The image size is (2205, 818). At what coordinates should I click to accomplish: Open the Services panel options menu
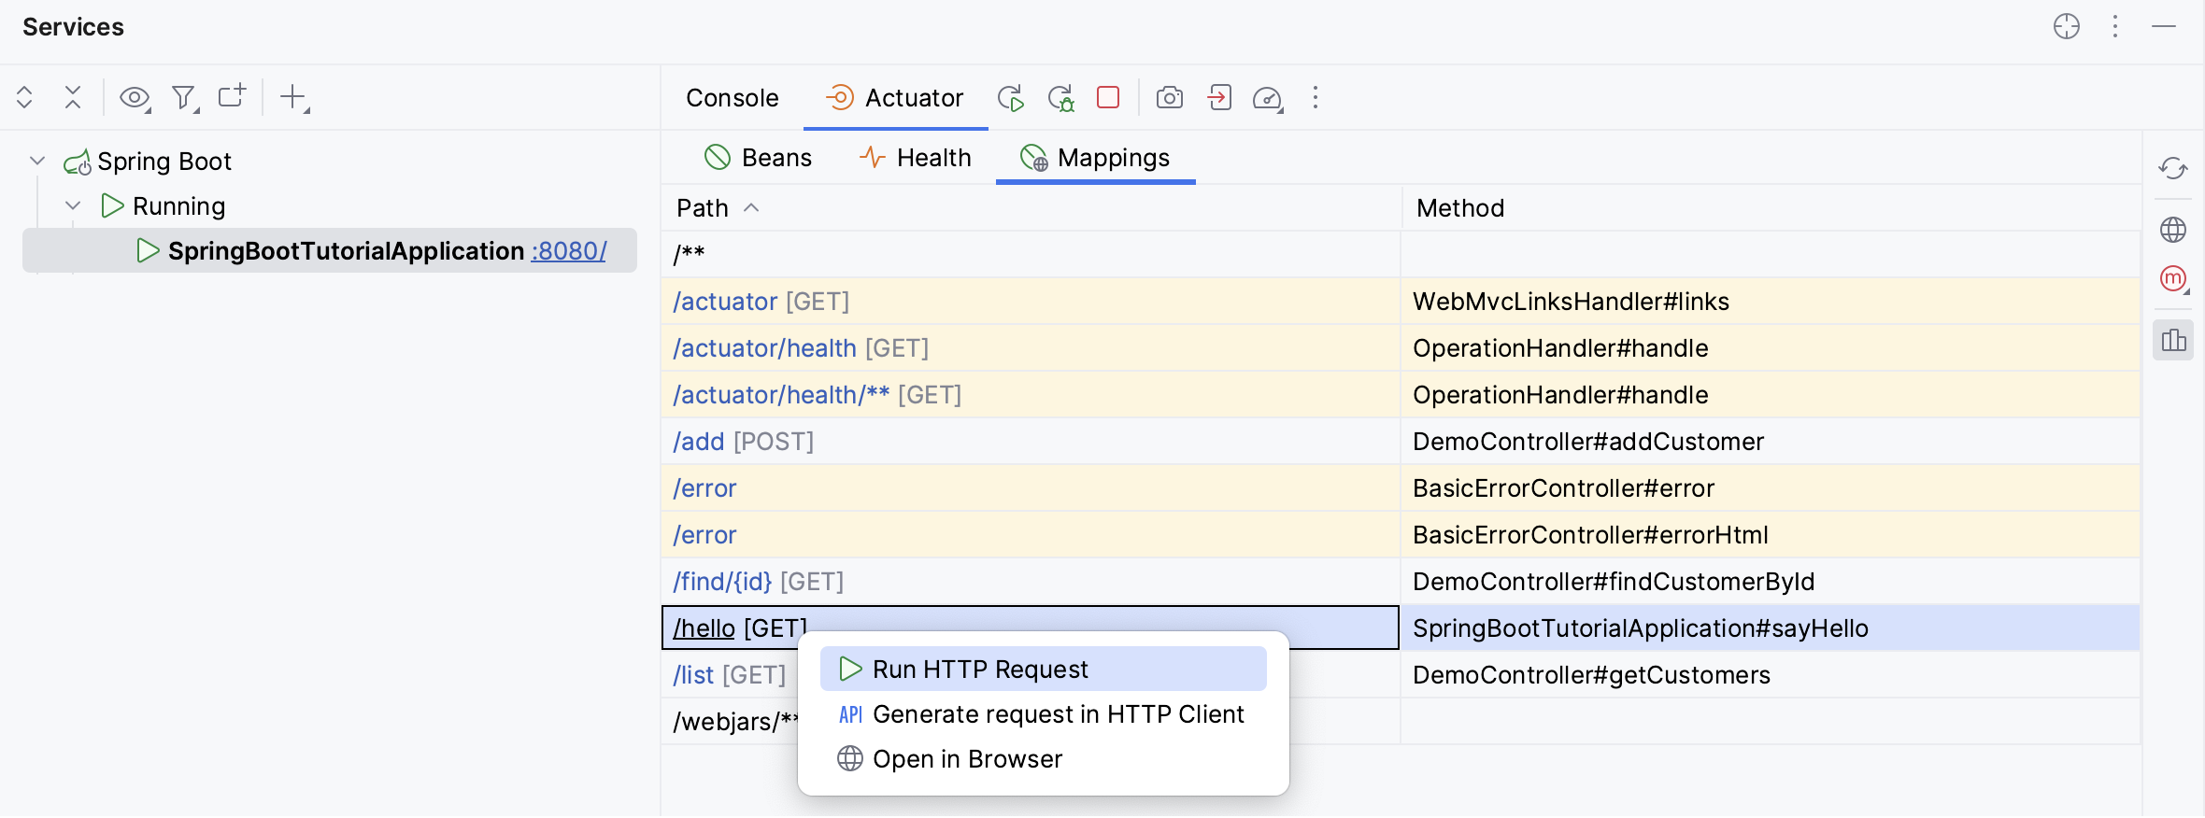point(2115,26)
